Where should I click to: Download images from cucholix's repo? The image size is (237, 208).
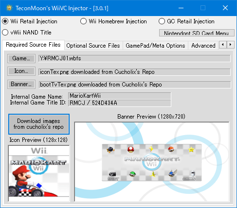39,124
